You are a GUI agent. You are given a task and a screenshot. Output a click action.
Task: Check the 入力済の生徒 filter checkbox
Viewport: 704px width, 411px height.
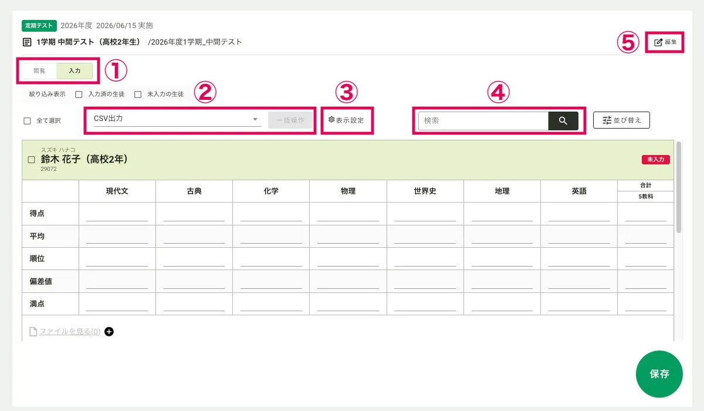pyautogui.click(x=79, y=94)
